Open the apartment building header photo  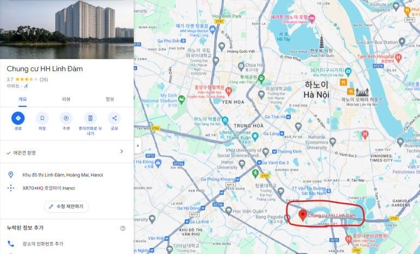[x=67, y=29]
